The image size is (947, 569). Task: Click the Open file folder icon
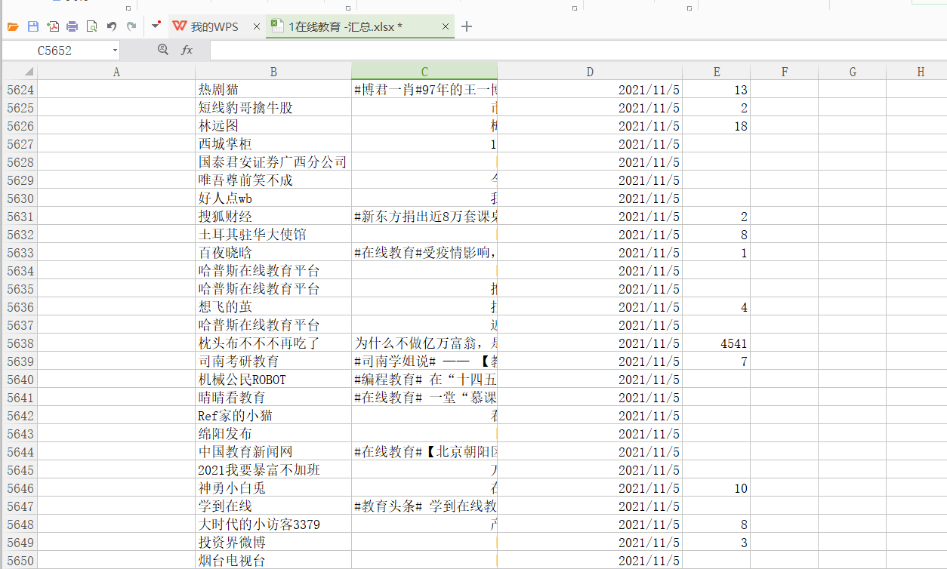click(x=13, y=26)
